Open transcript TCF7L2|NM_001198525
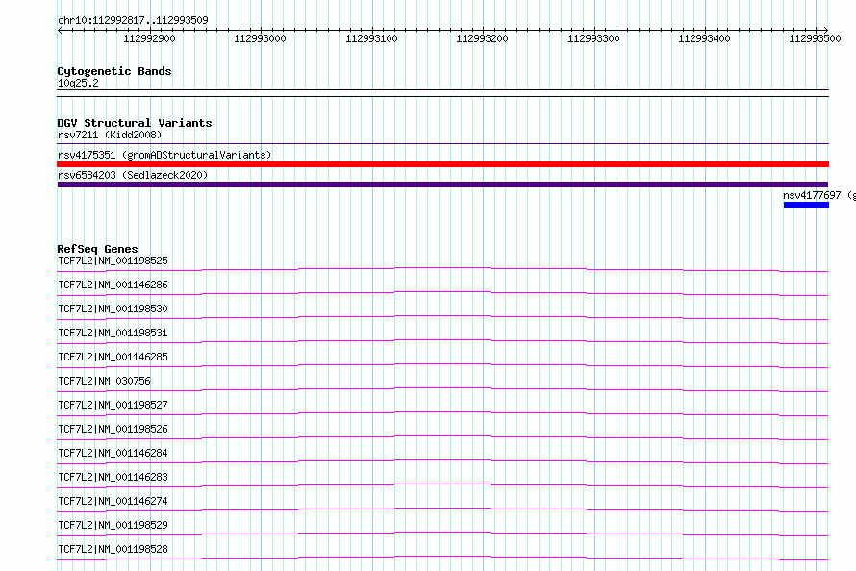The width and height of the screenshot is (856, 571). [x=113, y=261]
